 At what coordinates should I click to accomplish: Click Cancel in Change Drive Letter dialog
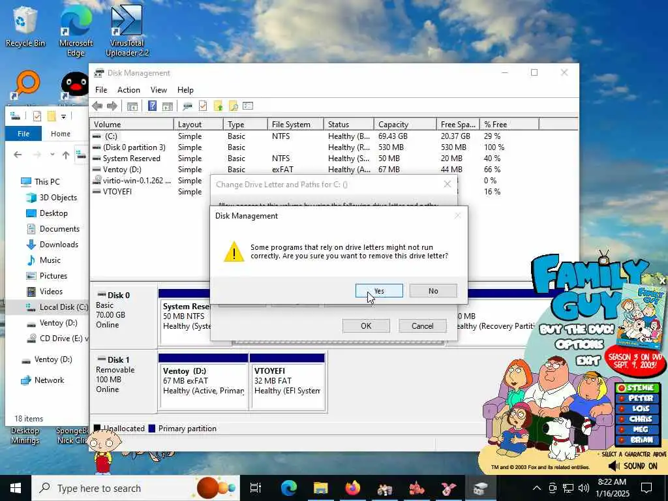pyautogui.click(x=423, y=326)
